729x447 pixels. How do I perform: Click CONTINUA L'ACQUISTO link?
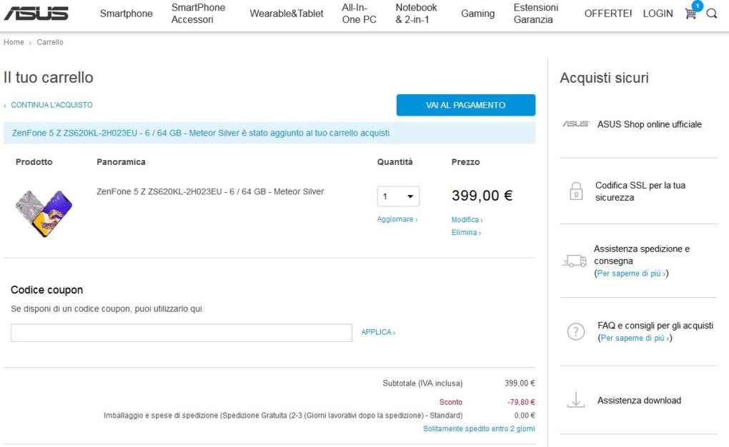point(51,105)
